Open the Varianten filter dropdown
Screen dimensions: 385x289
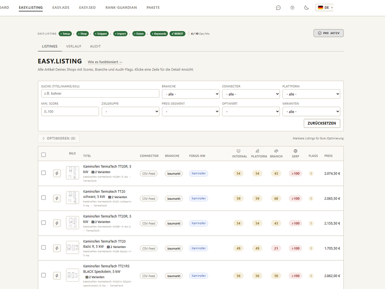coord(311,111)
